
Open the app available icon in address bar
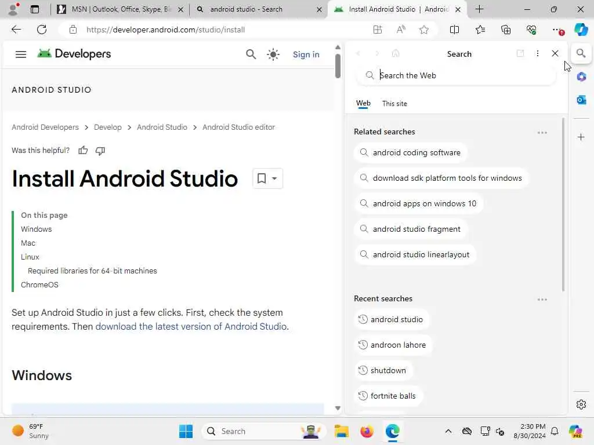378,30
